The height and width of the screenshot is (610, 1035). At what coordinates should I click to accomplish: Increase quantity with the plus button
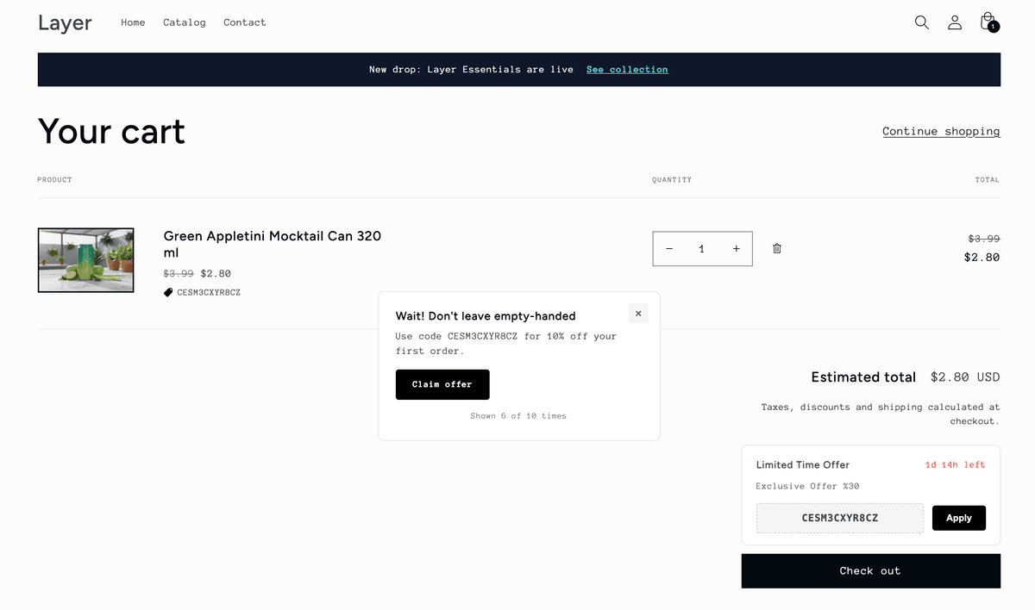pyautogui.click(x=736, y=249)
